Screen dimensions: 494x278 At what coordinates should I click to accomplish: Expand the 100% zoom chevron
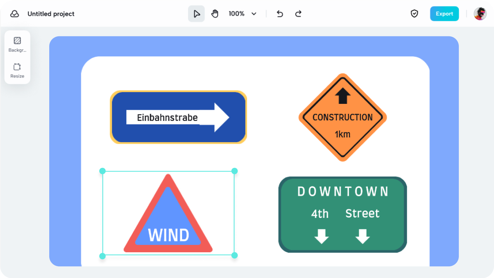tap(254, 14)
